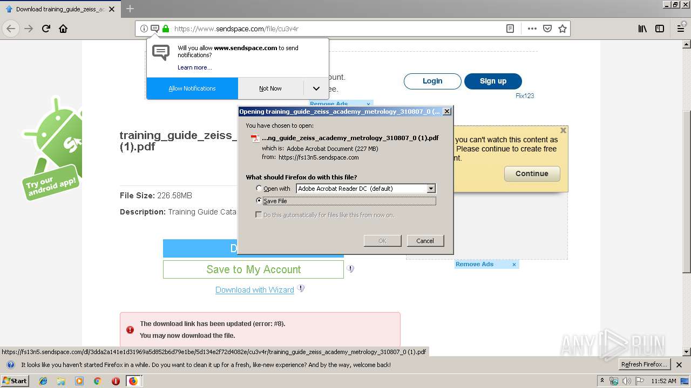Reload the current page

[x=46, y=29]
